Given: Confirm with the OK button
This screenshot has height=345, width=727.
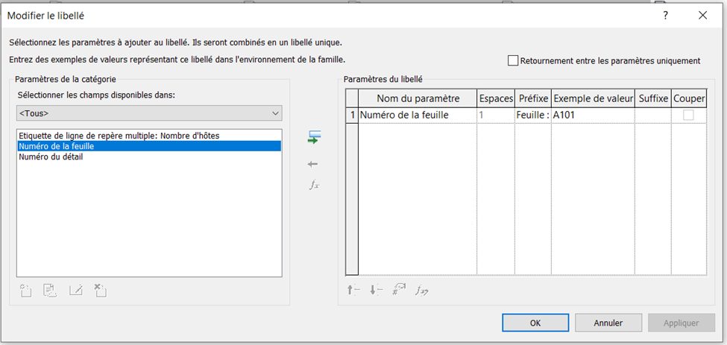Looking at the screenshot, I should click(x=535, y=323).
